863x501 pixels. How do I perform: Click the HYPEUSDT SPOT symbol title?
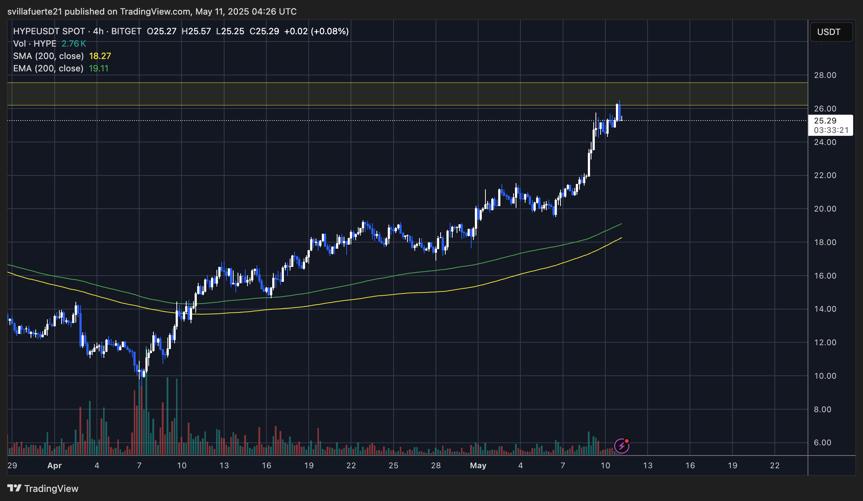click(x=49, y=31)
